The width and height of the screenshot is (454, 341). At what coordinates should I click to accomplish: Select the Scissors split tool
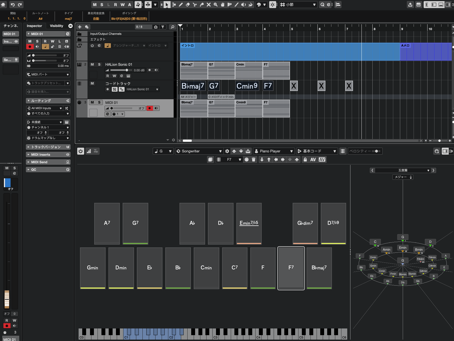(x=195, y=4)
